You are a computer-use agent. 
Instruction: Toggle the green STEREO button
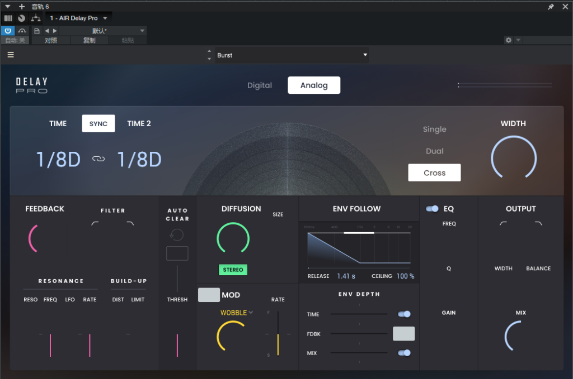click(x=233, y=270)
